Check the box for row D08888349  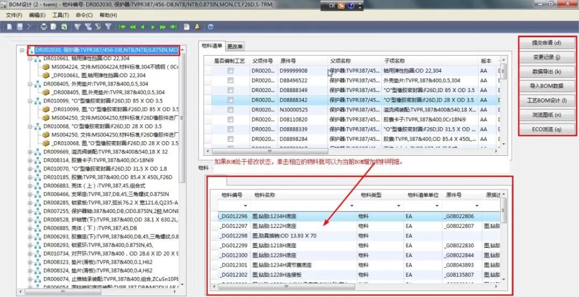click(x=231, y=90)
